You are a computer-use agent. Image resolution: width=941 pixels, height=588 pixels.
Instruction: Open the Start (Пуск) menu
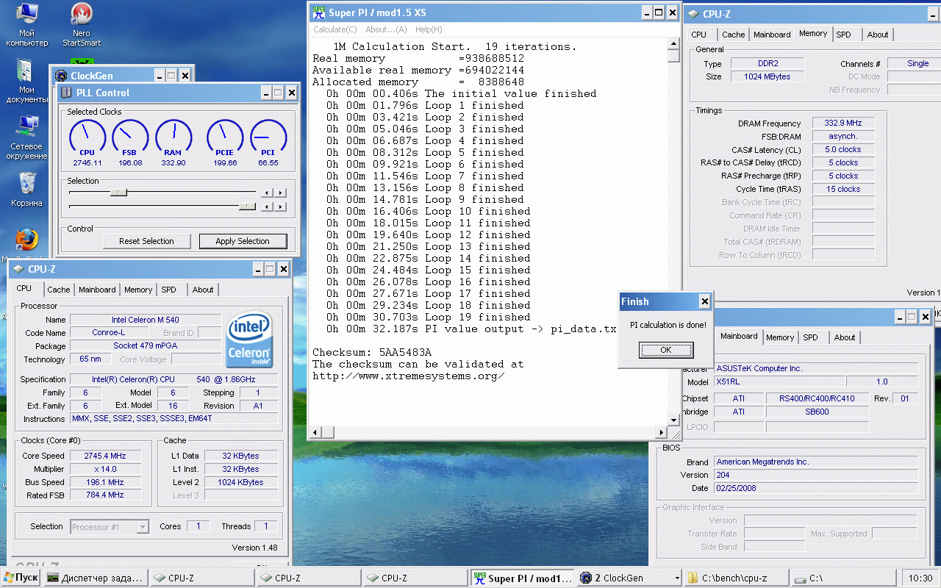click(21, 578)
